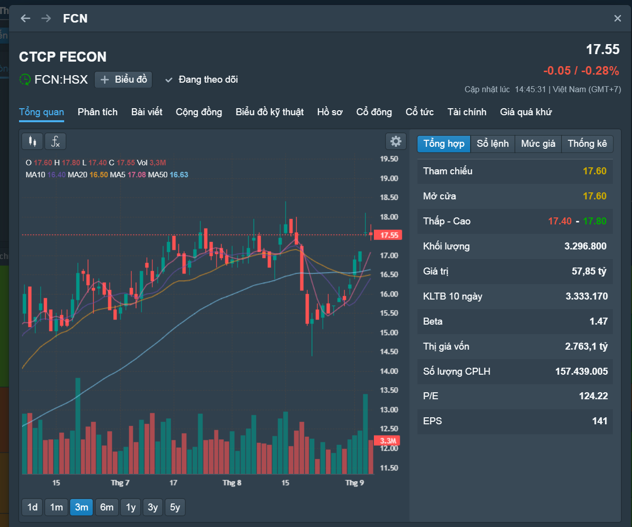Select the 1d time range
Screen dimensions: 632x527
pos(33,507)
